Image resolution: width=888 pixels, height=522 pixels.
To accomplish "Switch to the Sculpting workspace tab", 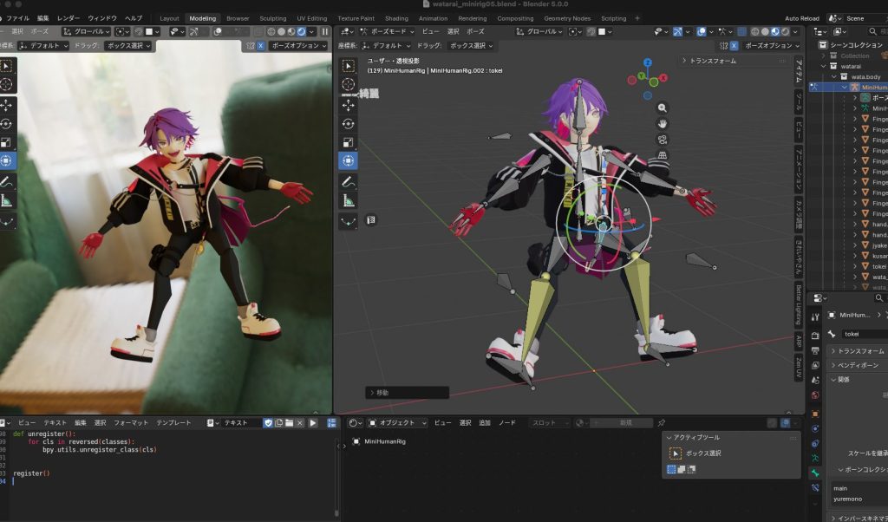I will point(273,18).
